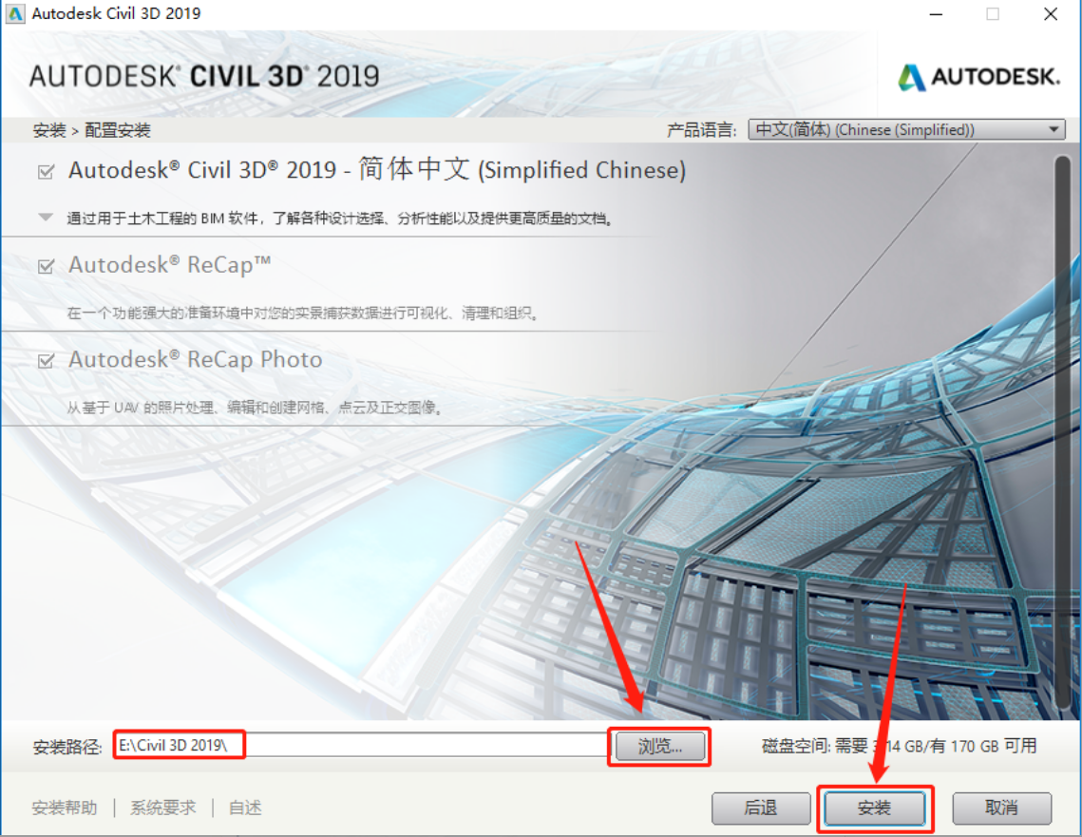Click the Autodesk logo at top right
This screenshot has height=837, width=1082.
978,77
